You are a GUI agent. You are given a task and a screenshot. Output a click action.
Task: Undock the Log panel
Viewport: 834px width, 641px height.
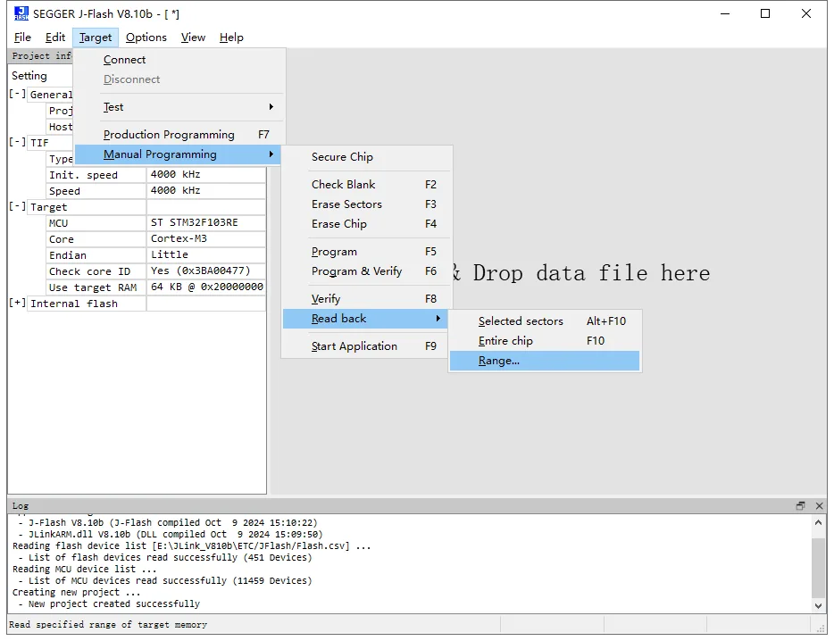coord(800,506)
